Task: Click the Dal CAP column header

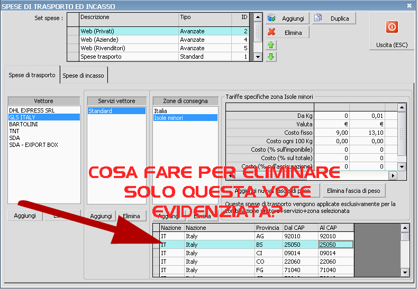Action: click(x=301, y=228)
